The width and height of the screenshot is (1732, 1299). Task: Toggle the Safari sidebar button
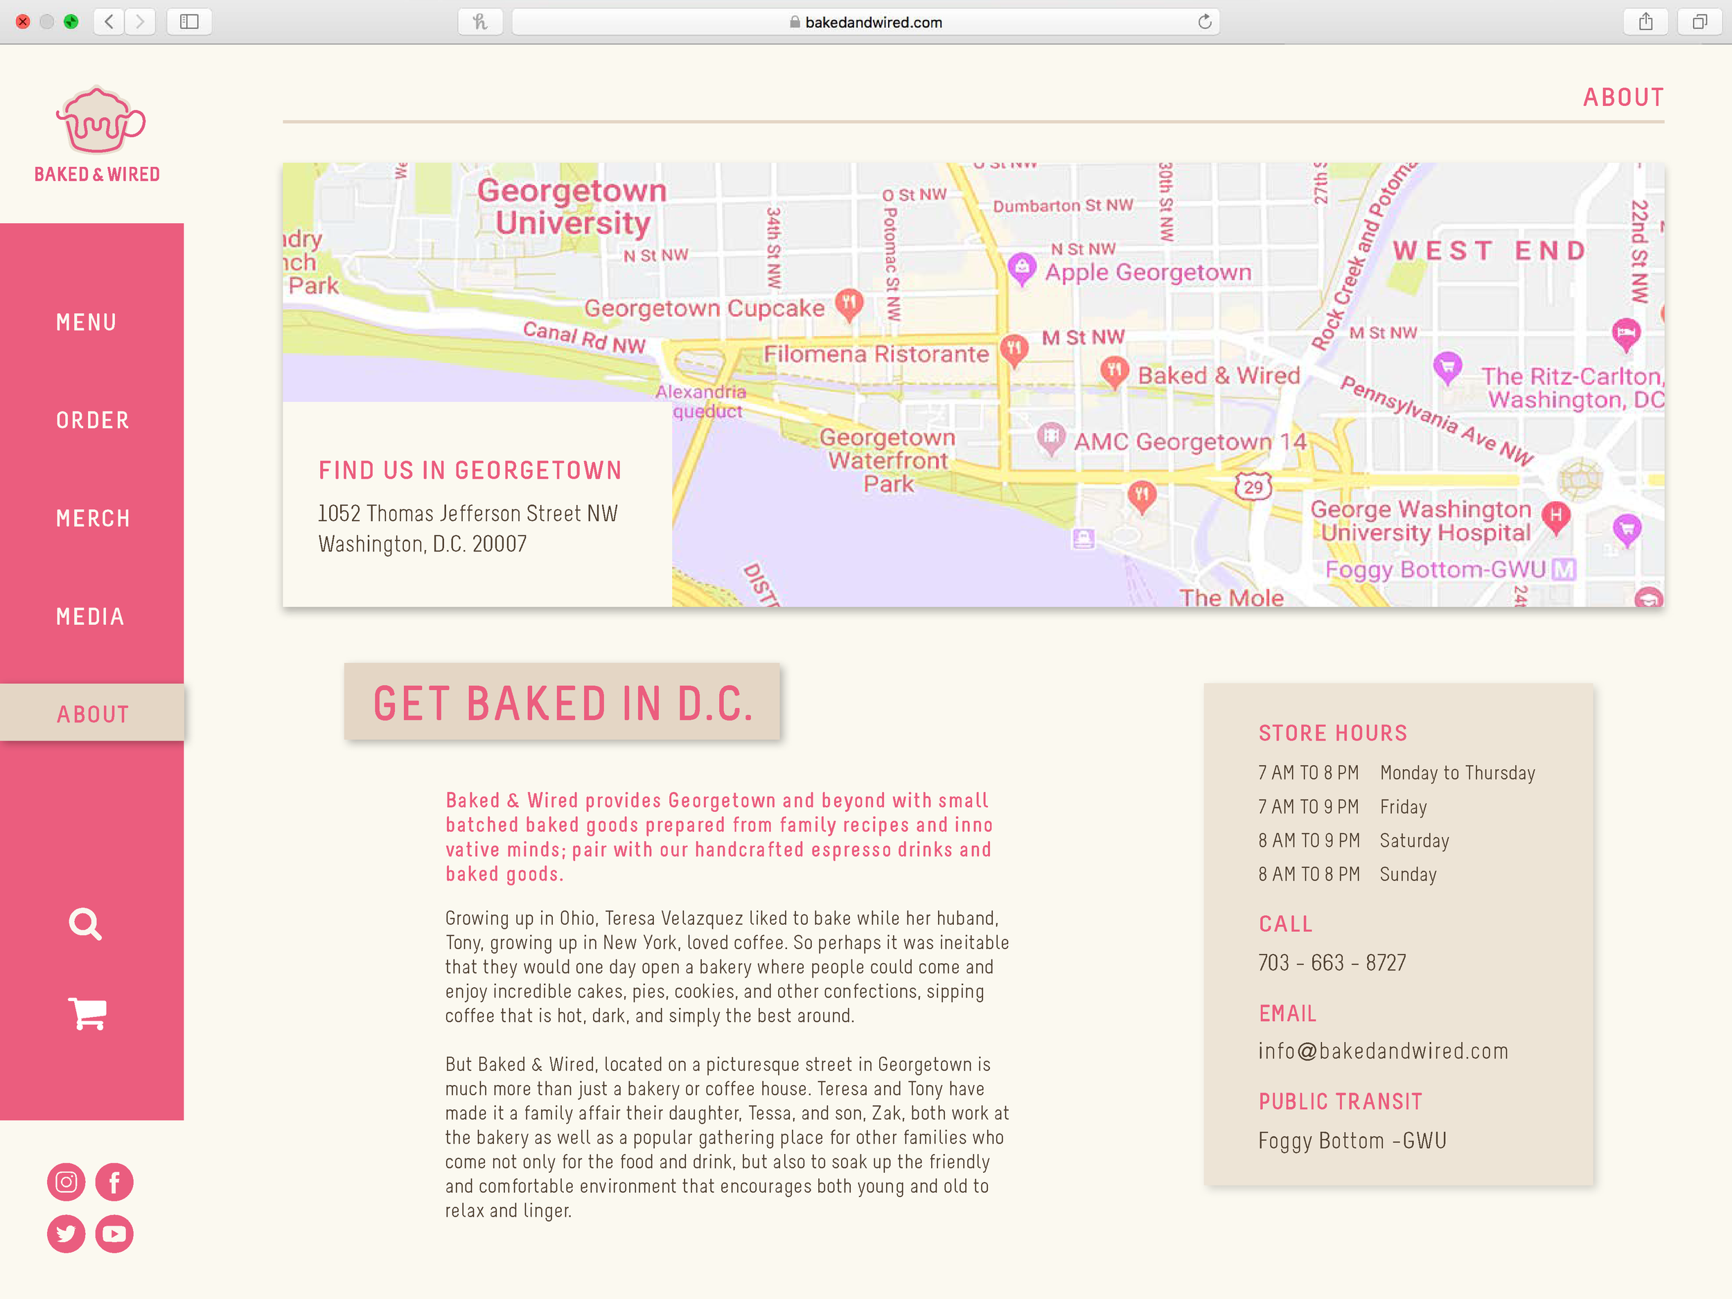point(190,22)
